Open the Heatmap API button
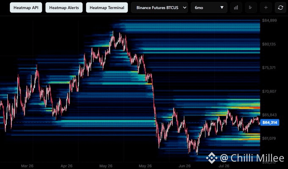288x169 pixels. [x=26, y=8]
